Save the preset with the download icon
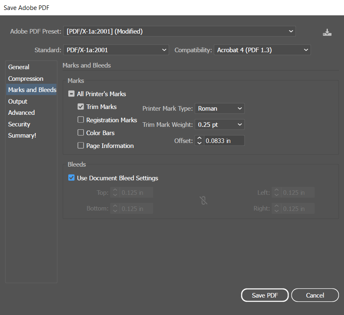The height and width of the screenshot is (315, 344). [x=327, y=32]
